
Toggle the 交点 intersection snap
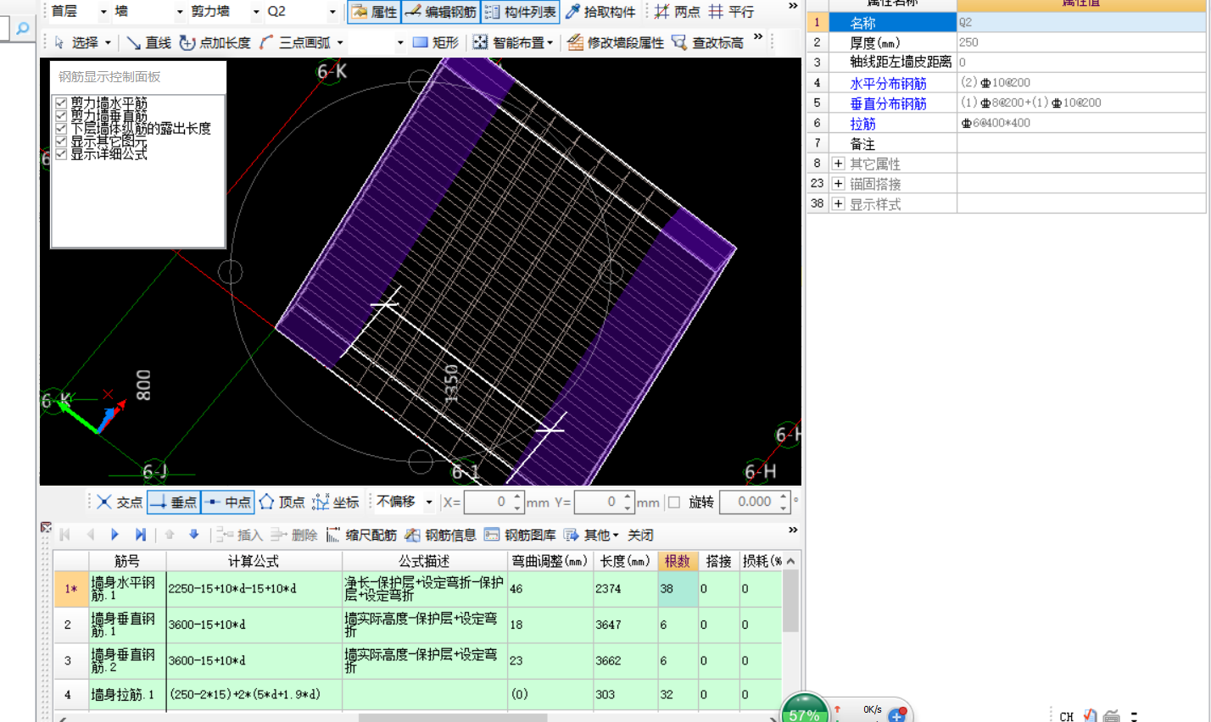pyautogui.click(x=120, y=503)
